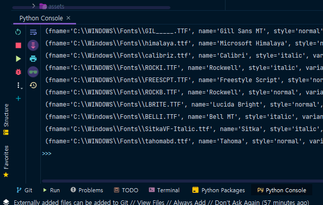Screen dimensions: 323x205
Task: Click the calibriz.ttf Calibri line
Action: (184, 56)
